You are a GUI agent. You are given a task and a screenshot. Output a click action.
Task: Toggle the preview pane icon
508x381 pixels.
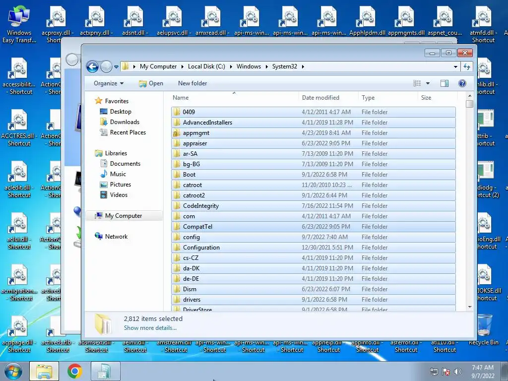(444, 83)
